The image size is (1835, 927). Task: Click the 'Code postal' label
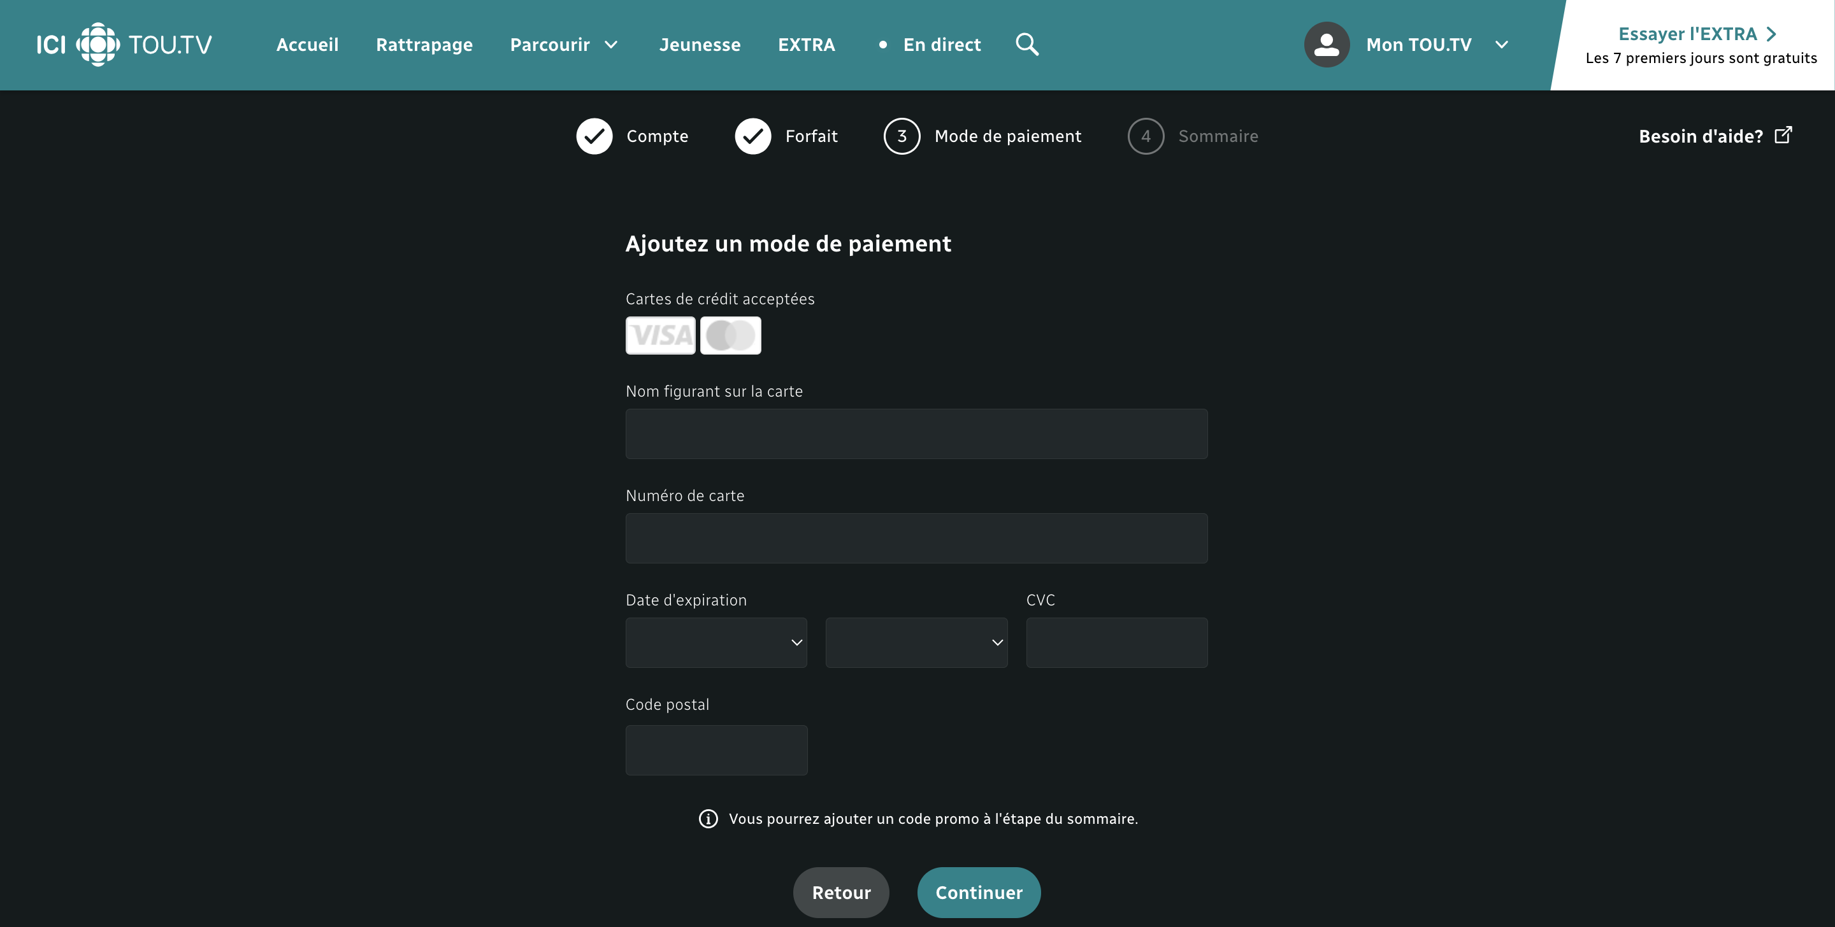pos(666,705)
